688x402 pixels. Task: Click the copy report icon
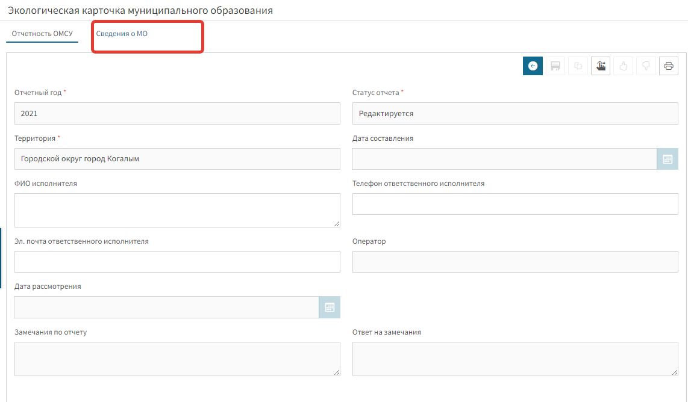[x=578, y=66]
